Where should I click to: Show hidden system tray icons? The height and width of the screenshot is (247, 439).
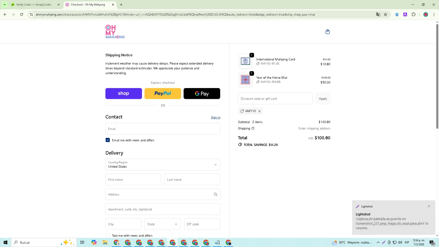[x=378, y=242]
